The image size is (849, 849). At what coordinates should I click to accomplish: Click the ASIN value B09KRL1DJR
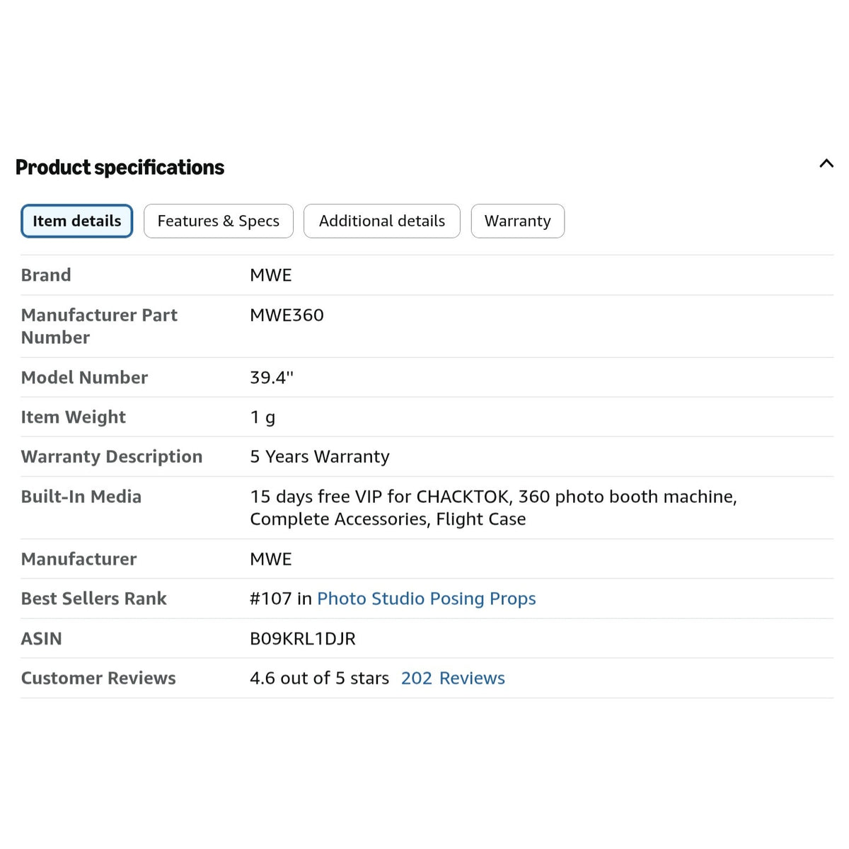(x=303, y=638)
